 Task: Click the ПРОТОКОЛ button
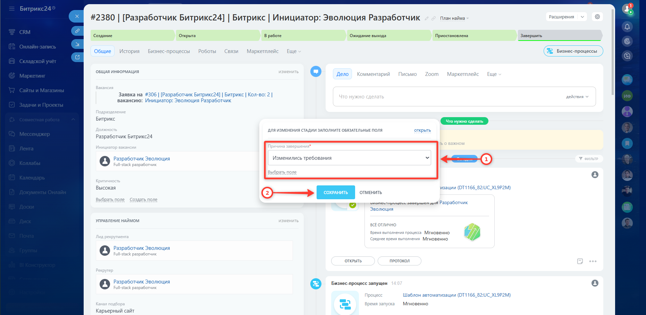coord(400,261)
